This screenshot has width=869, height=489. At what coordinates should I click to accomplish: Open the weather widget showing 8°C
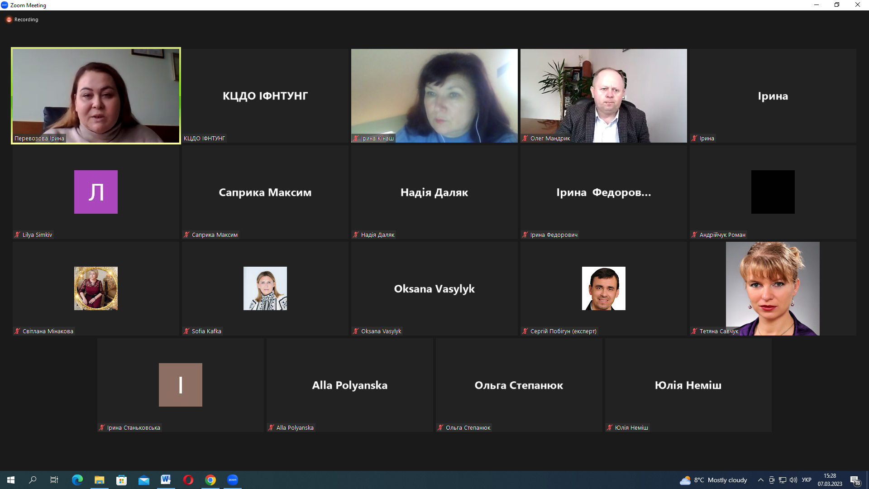[x=713, y=480]
